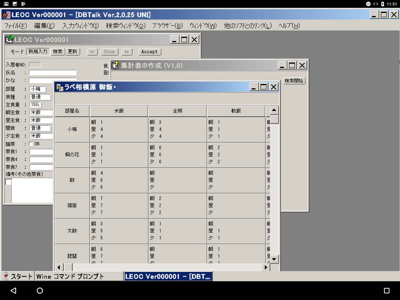Screen dimensions: 400x300
Task: Click the Accept button
Action: [149, 52]
